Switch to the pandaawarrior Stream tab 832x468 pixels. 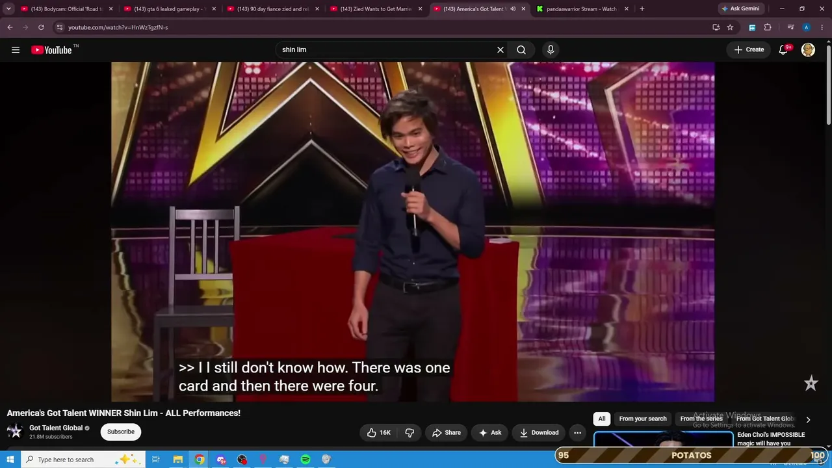(582, 9)
